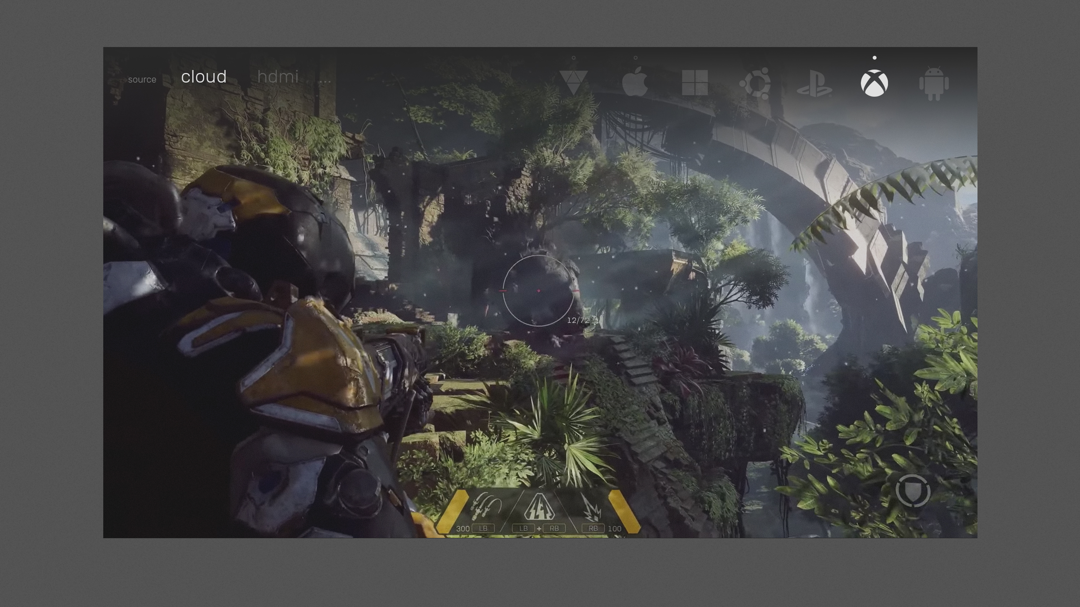Click the 300 value in the HUD
This screenshot has width=1080, height=607.
(462, 529)
